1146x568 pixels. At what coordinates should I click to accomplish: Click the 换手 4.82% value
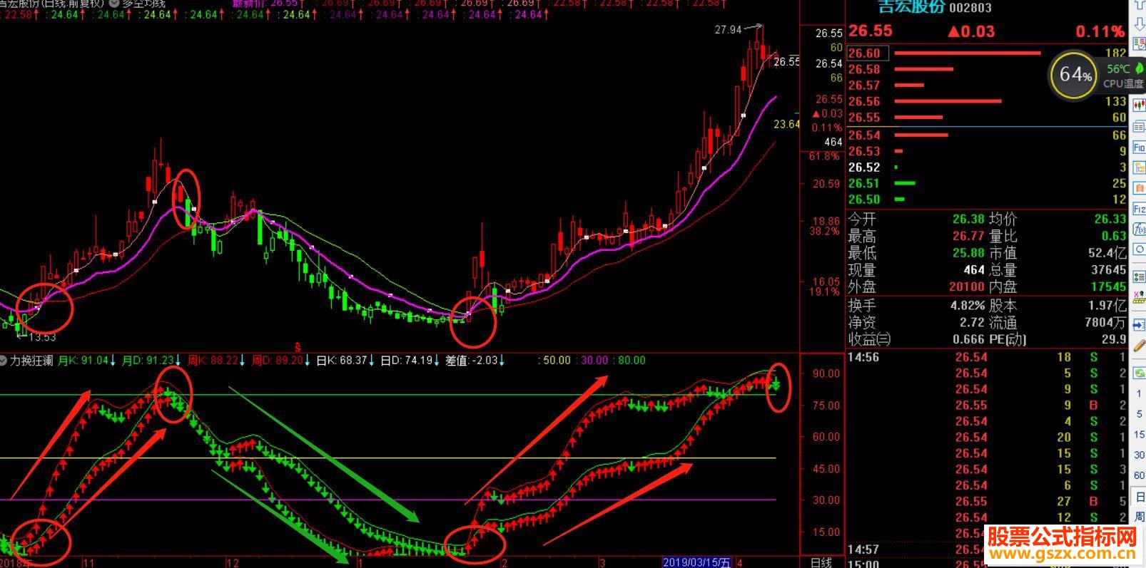pyautogui.click(x=967, y=305)
